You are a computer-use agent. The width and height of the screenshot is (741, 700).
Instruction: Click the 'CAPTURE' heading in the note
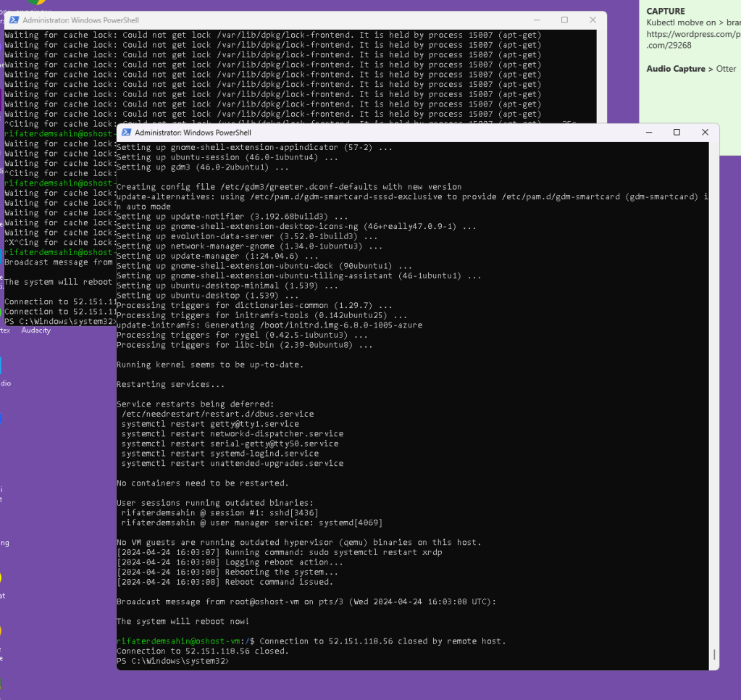click(x=666, y=11)
